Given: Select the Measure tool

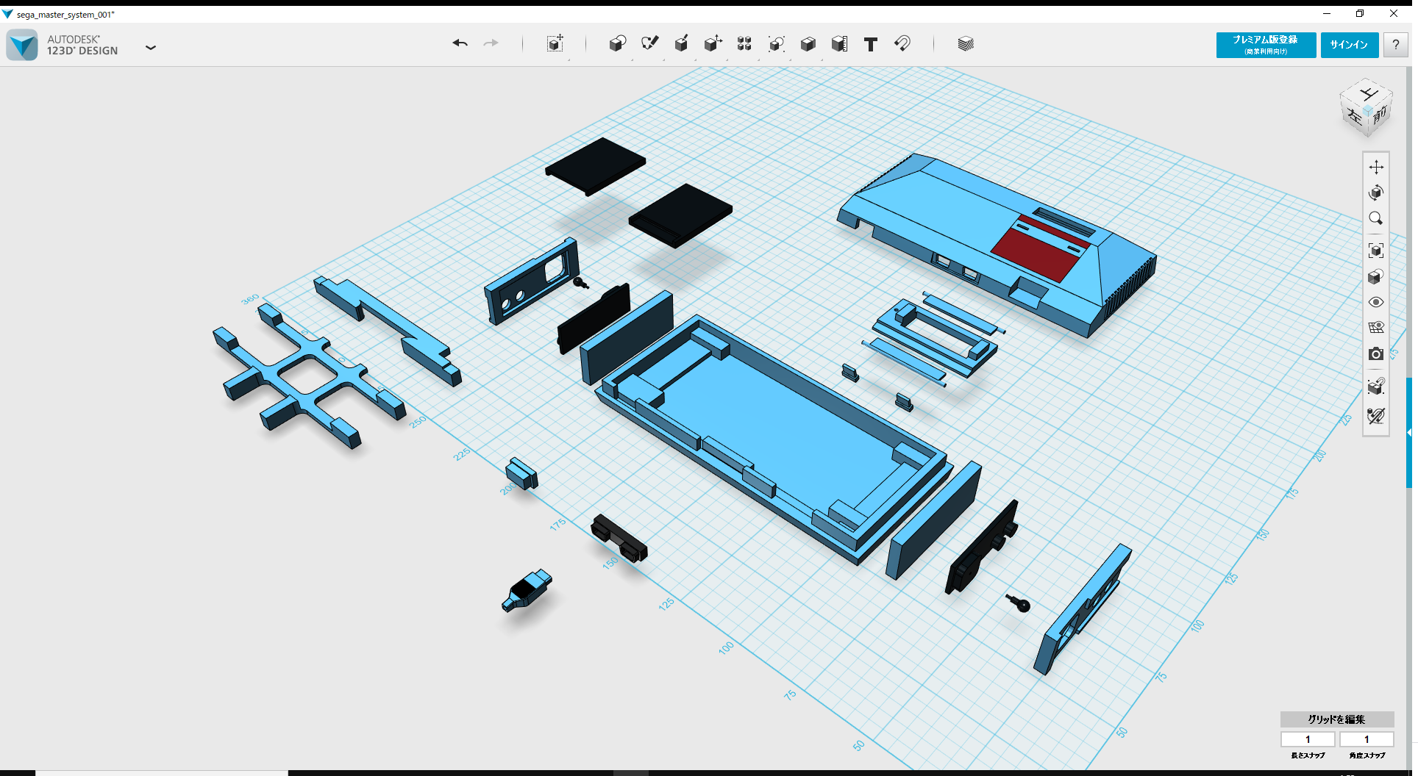Looking at the screenshot, I should tap(839, 44).
